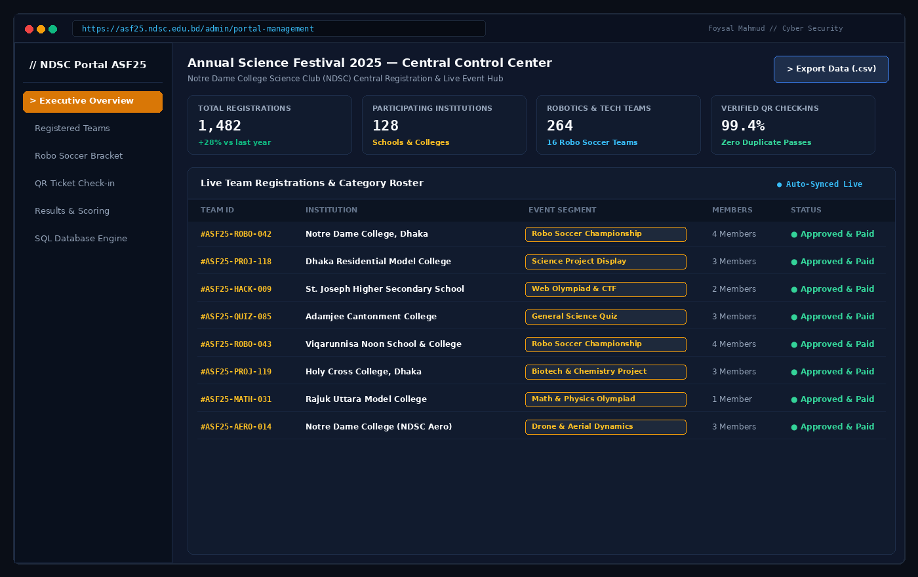Click the EVENT SEGMENT column header

click(x=563, y=210)
